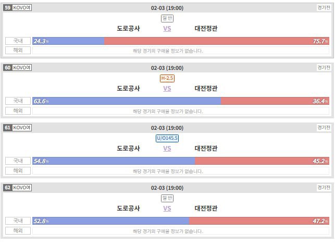The height and width of the screenshot is (244, 335).
Task: Click the VS link in match 62
Action: [167, 209]
